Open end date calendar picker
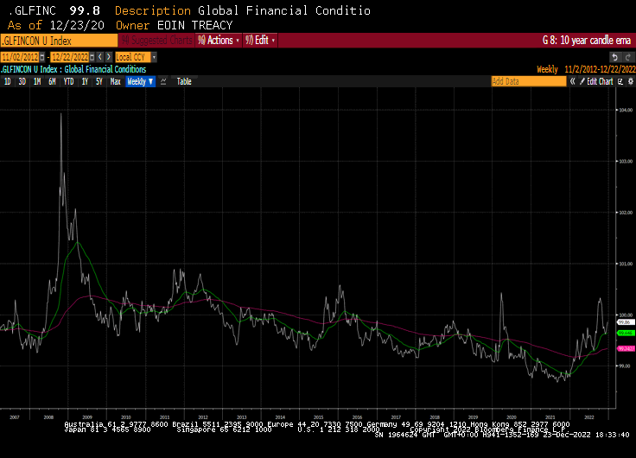The width and height of the screenshot is (636, 458). tap(92, 57)
